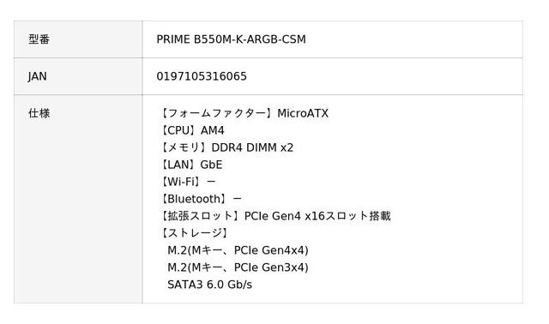Click the JAN code 0197105316065
The image size is (549, 324).
tap(202, 76)
